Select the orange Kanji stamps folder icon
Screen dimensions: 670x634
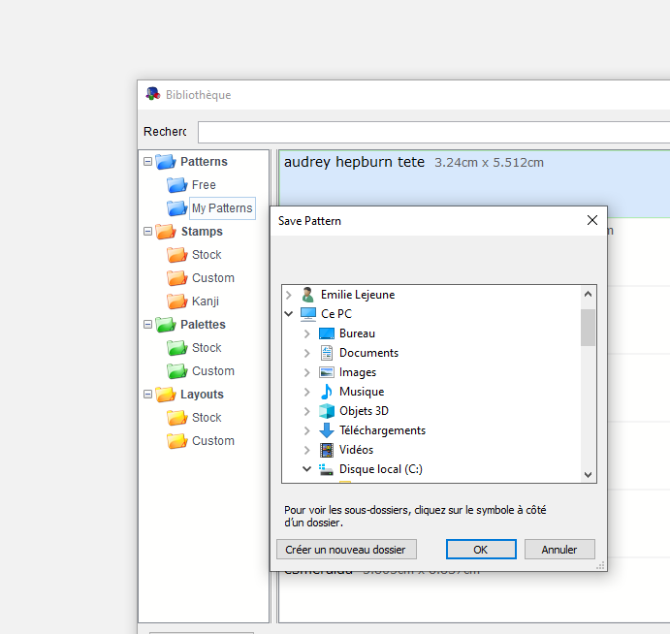176,301
